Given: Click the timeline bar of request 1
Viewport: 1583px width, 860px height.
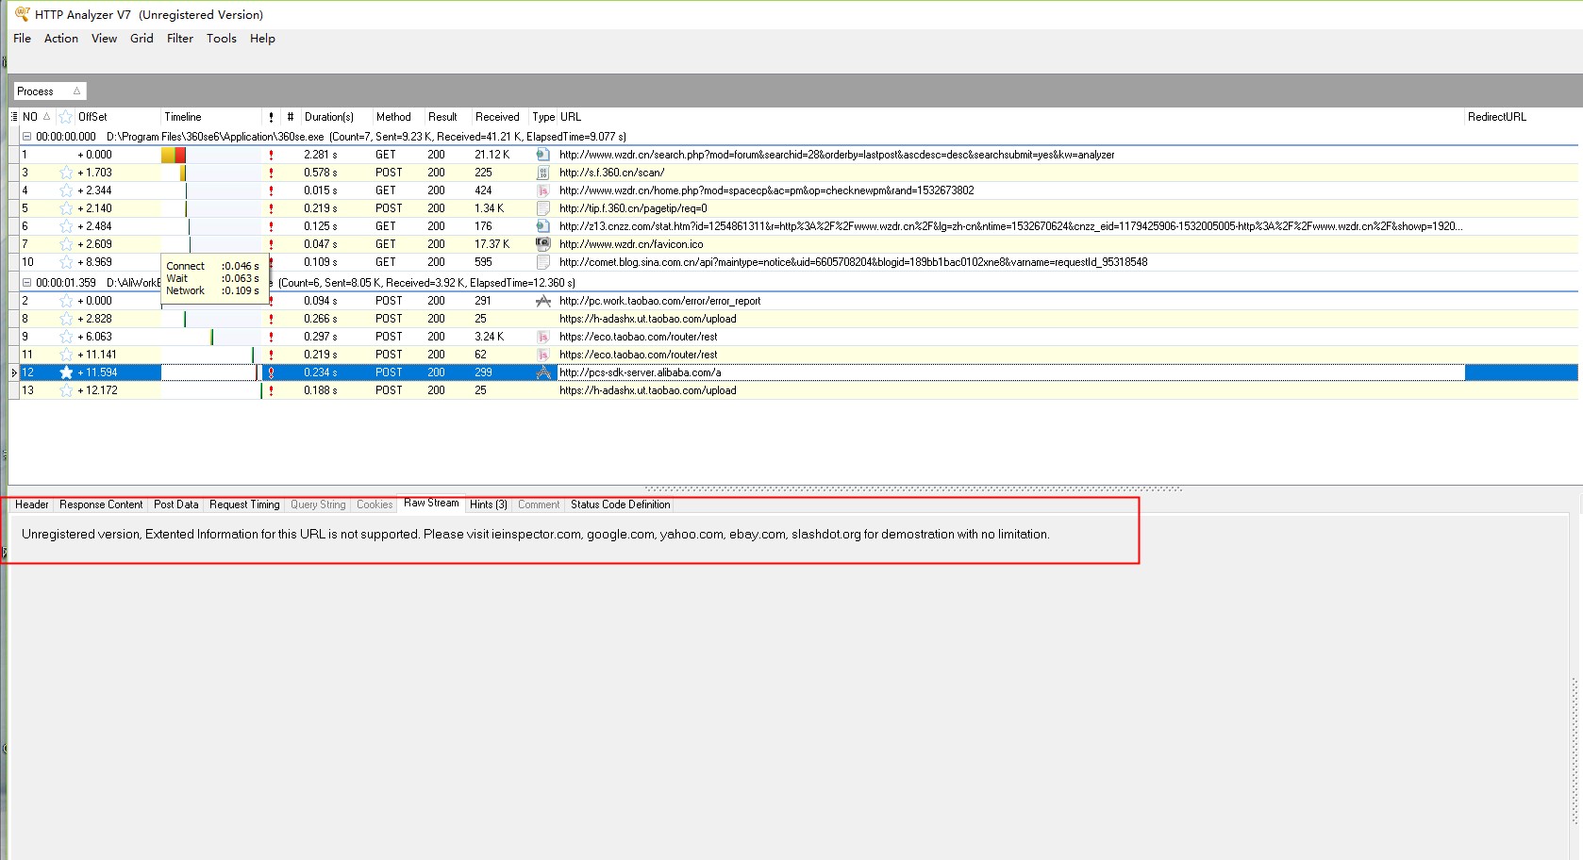Looking at the screenshot, I should click(174, 155).
